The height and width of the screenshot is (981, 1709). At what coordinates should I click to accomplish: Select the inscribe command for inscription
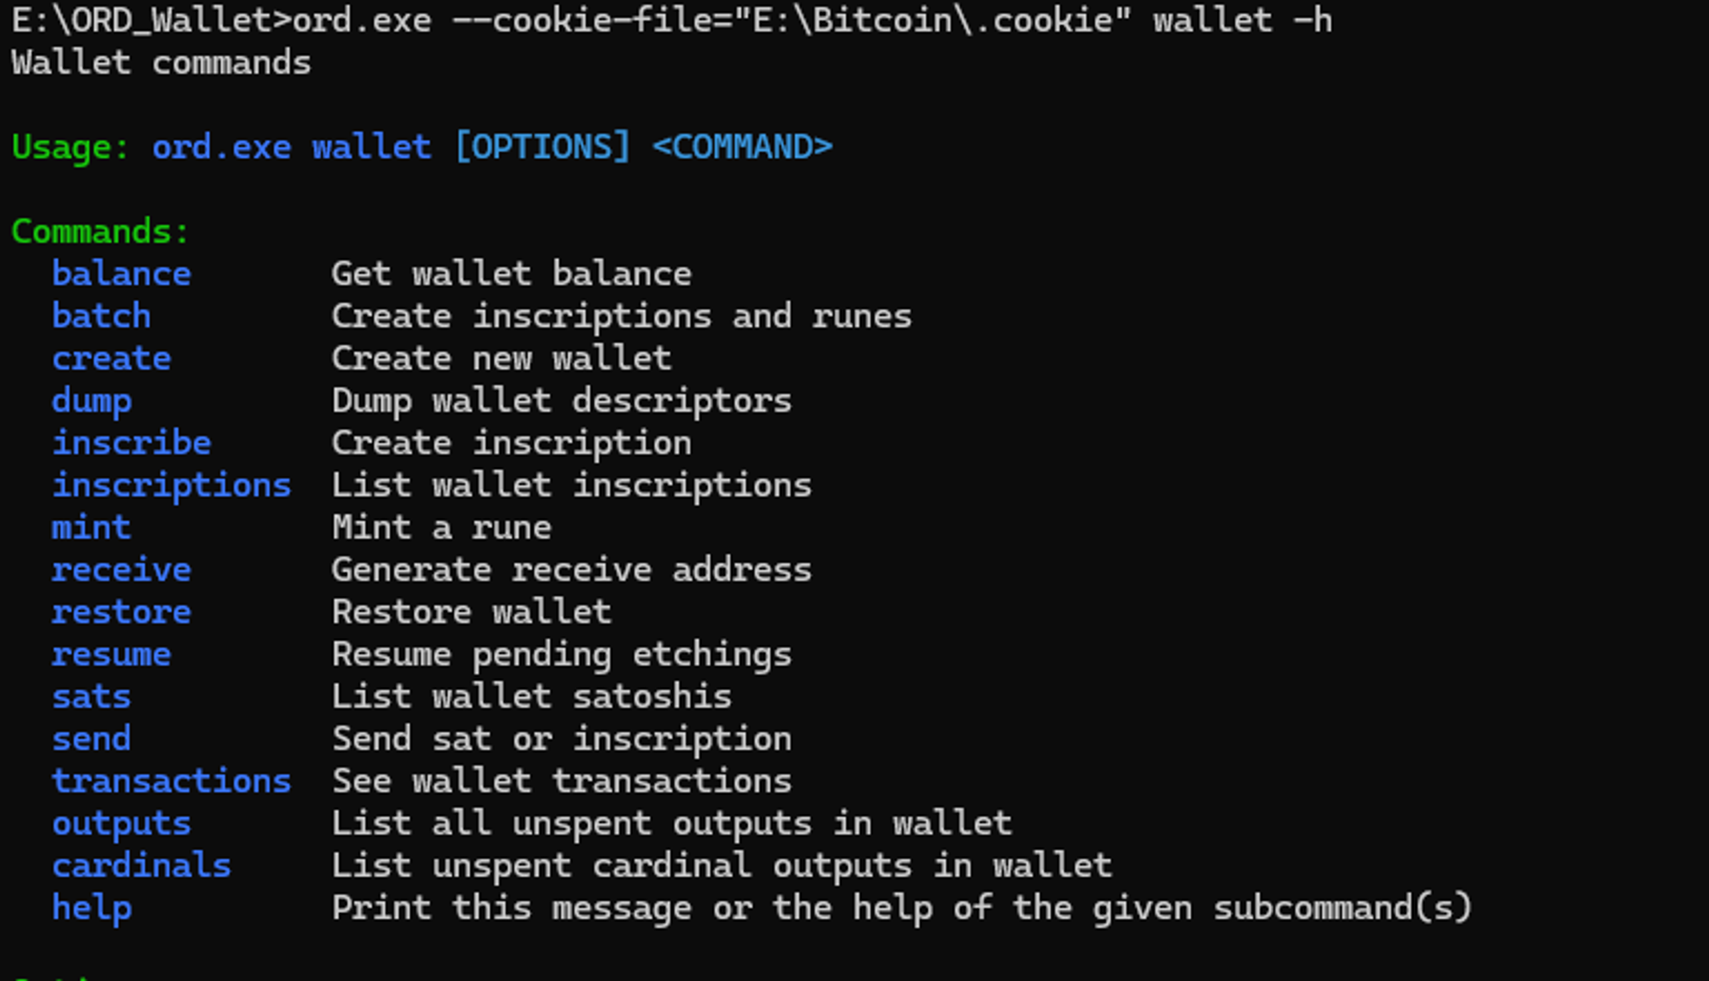coord(133,442)
